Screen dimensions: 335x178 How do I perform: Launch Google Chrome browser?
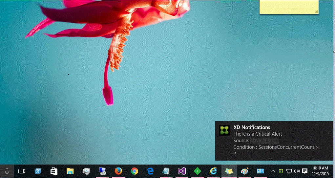coord(134,171)
